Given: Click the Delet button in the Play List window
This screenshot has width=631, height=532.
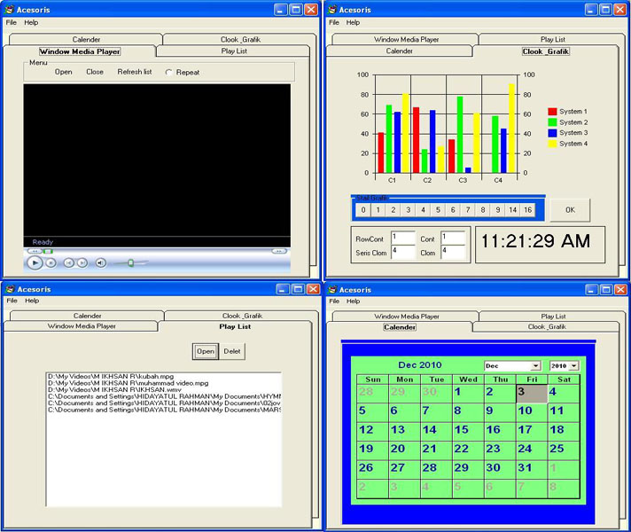Looking at the screenshot, I should pos(232,351).
